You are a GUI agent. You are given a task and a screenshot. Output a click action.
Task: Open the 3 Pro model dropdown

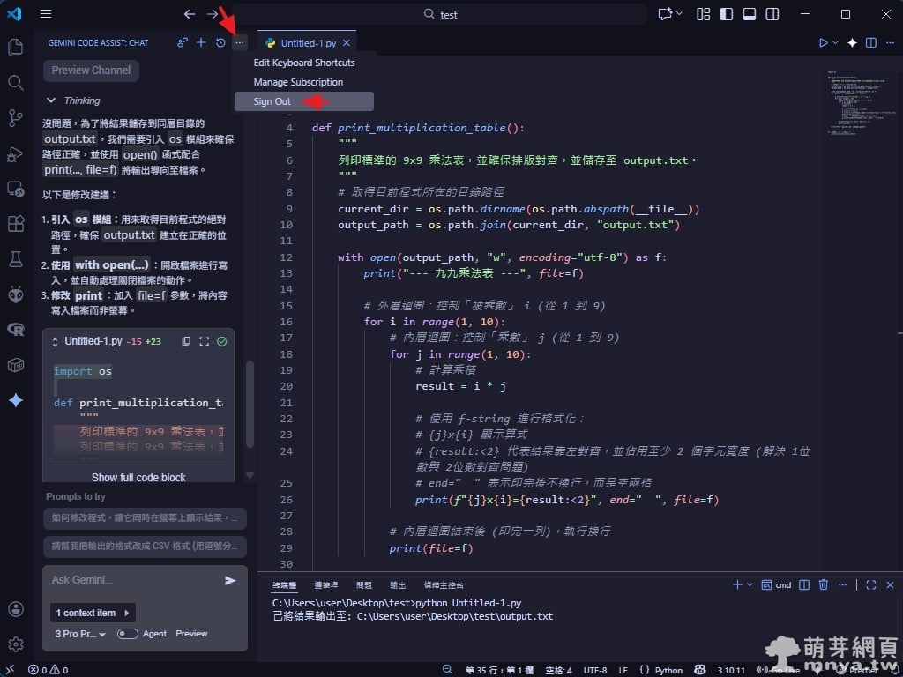80,634
